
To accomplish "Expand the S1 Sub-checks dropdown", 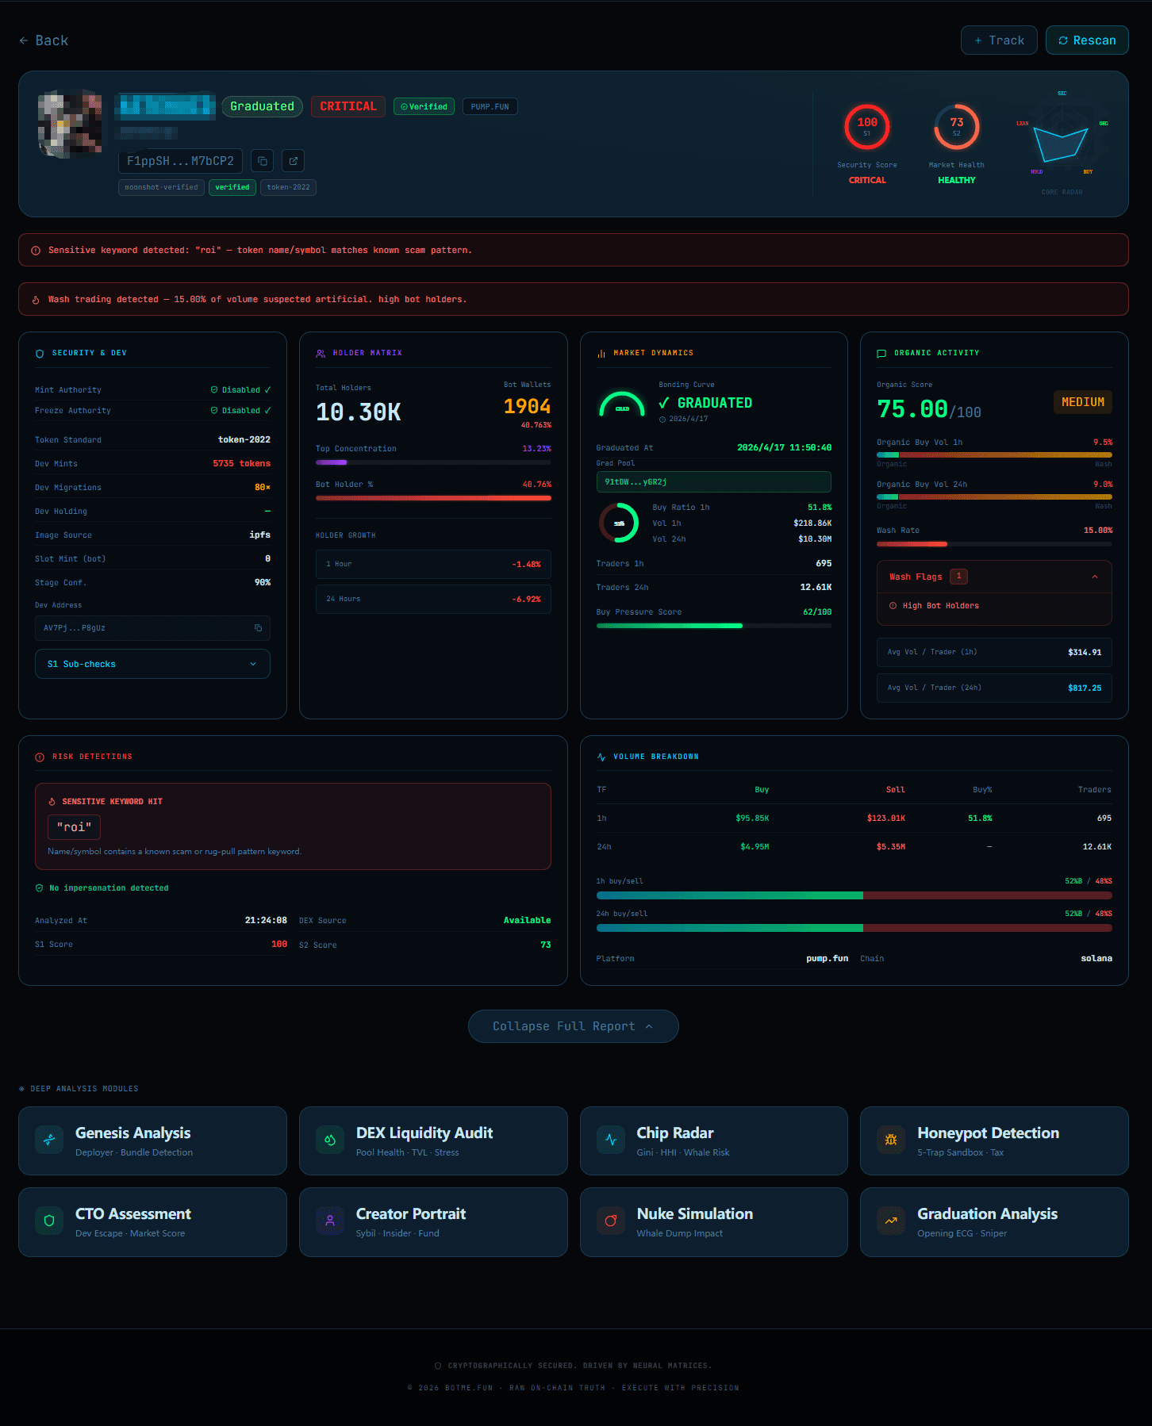I will (152, 664).
